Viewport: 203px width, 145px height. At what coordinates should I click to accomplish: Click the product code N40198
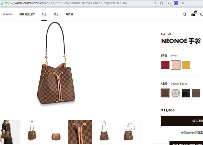pyautogui.click(x=166, y=34)
